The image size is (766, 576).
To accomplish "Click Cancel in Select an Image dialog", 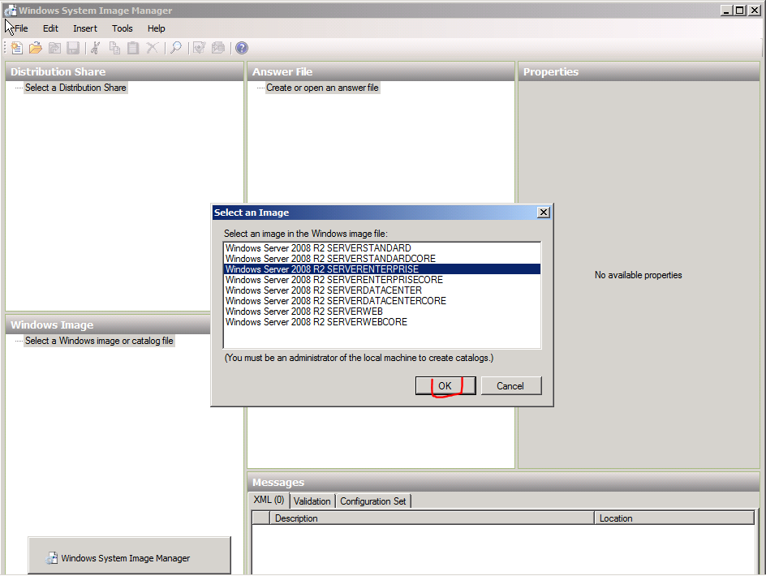I will pos(510,386).
